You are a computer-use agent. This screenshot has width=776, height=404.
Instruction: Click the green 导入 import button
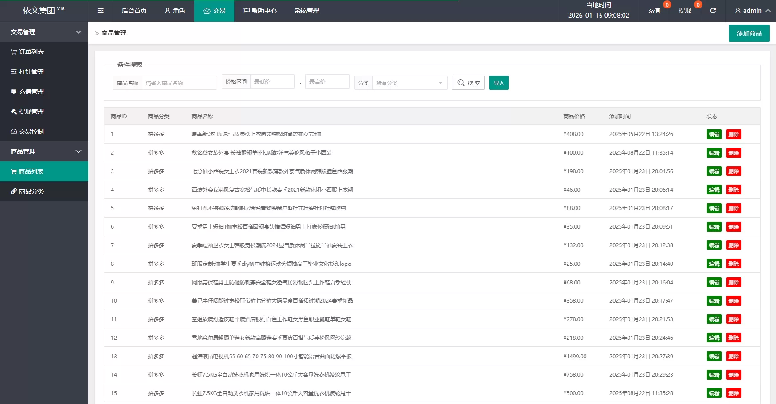pyautogui.click(x=499, y=82)
